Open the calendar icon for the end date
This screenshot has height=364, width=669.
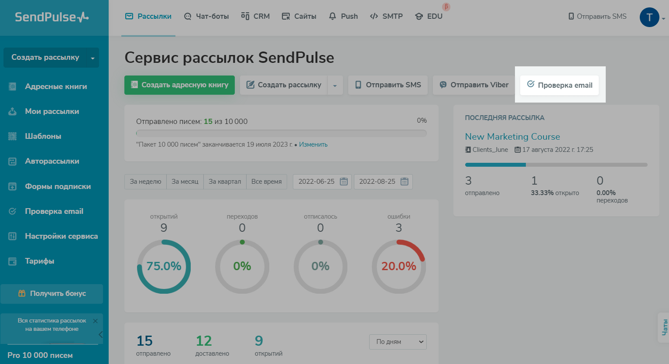[405, 182]
